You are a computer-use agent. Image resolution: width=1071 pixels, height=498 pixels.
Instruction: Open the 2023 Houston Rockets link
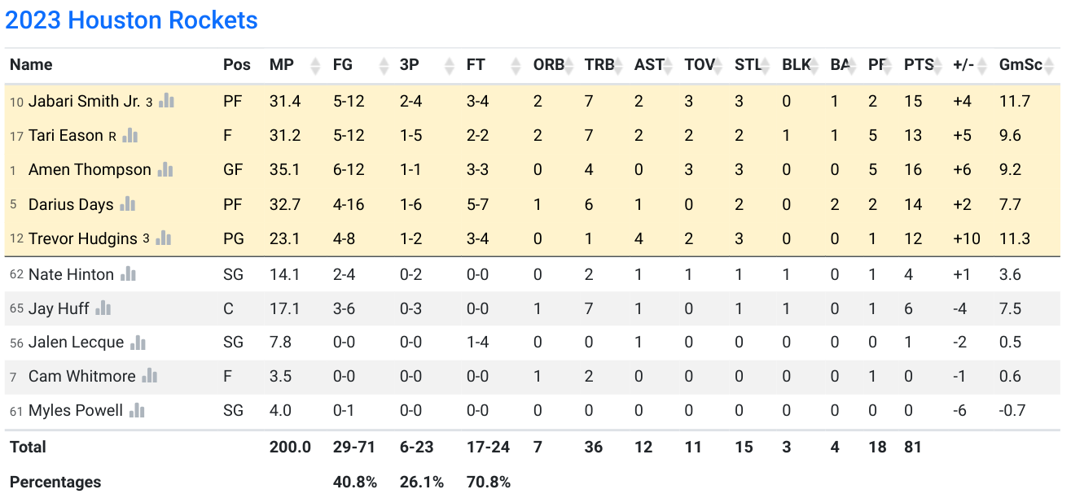tap(132, 20)
